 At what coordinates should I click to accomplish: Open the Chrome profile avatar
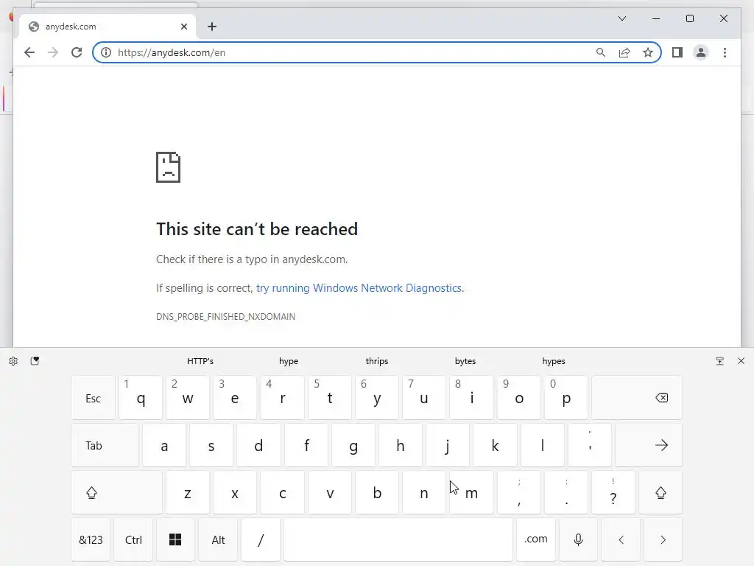click(701, 52)
